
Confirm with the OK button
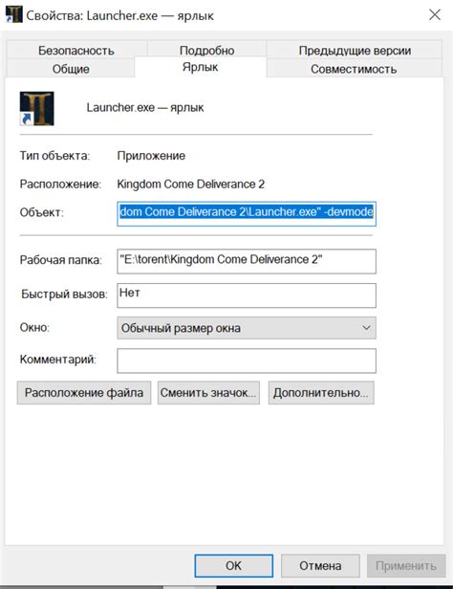point(233,566)
